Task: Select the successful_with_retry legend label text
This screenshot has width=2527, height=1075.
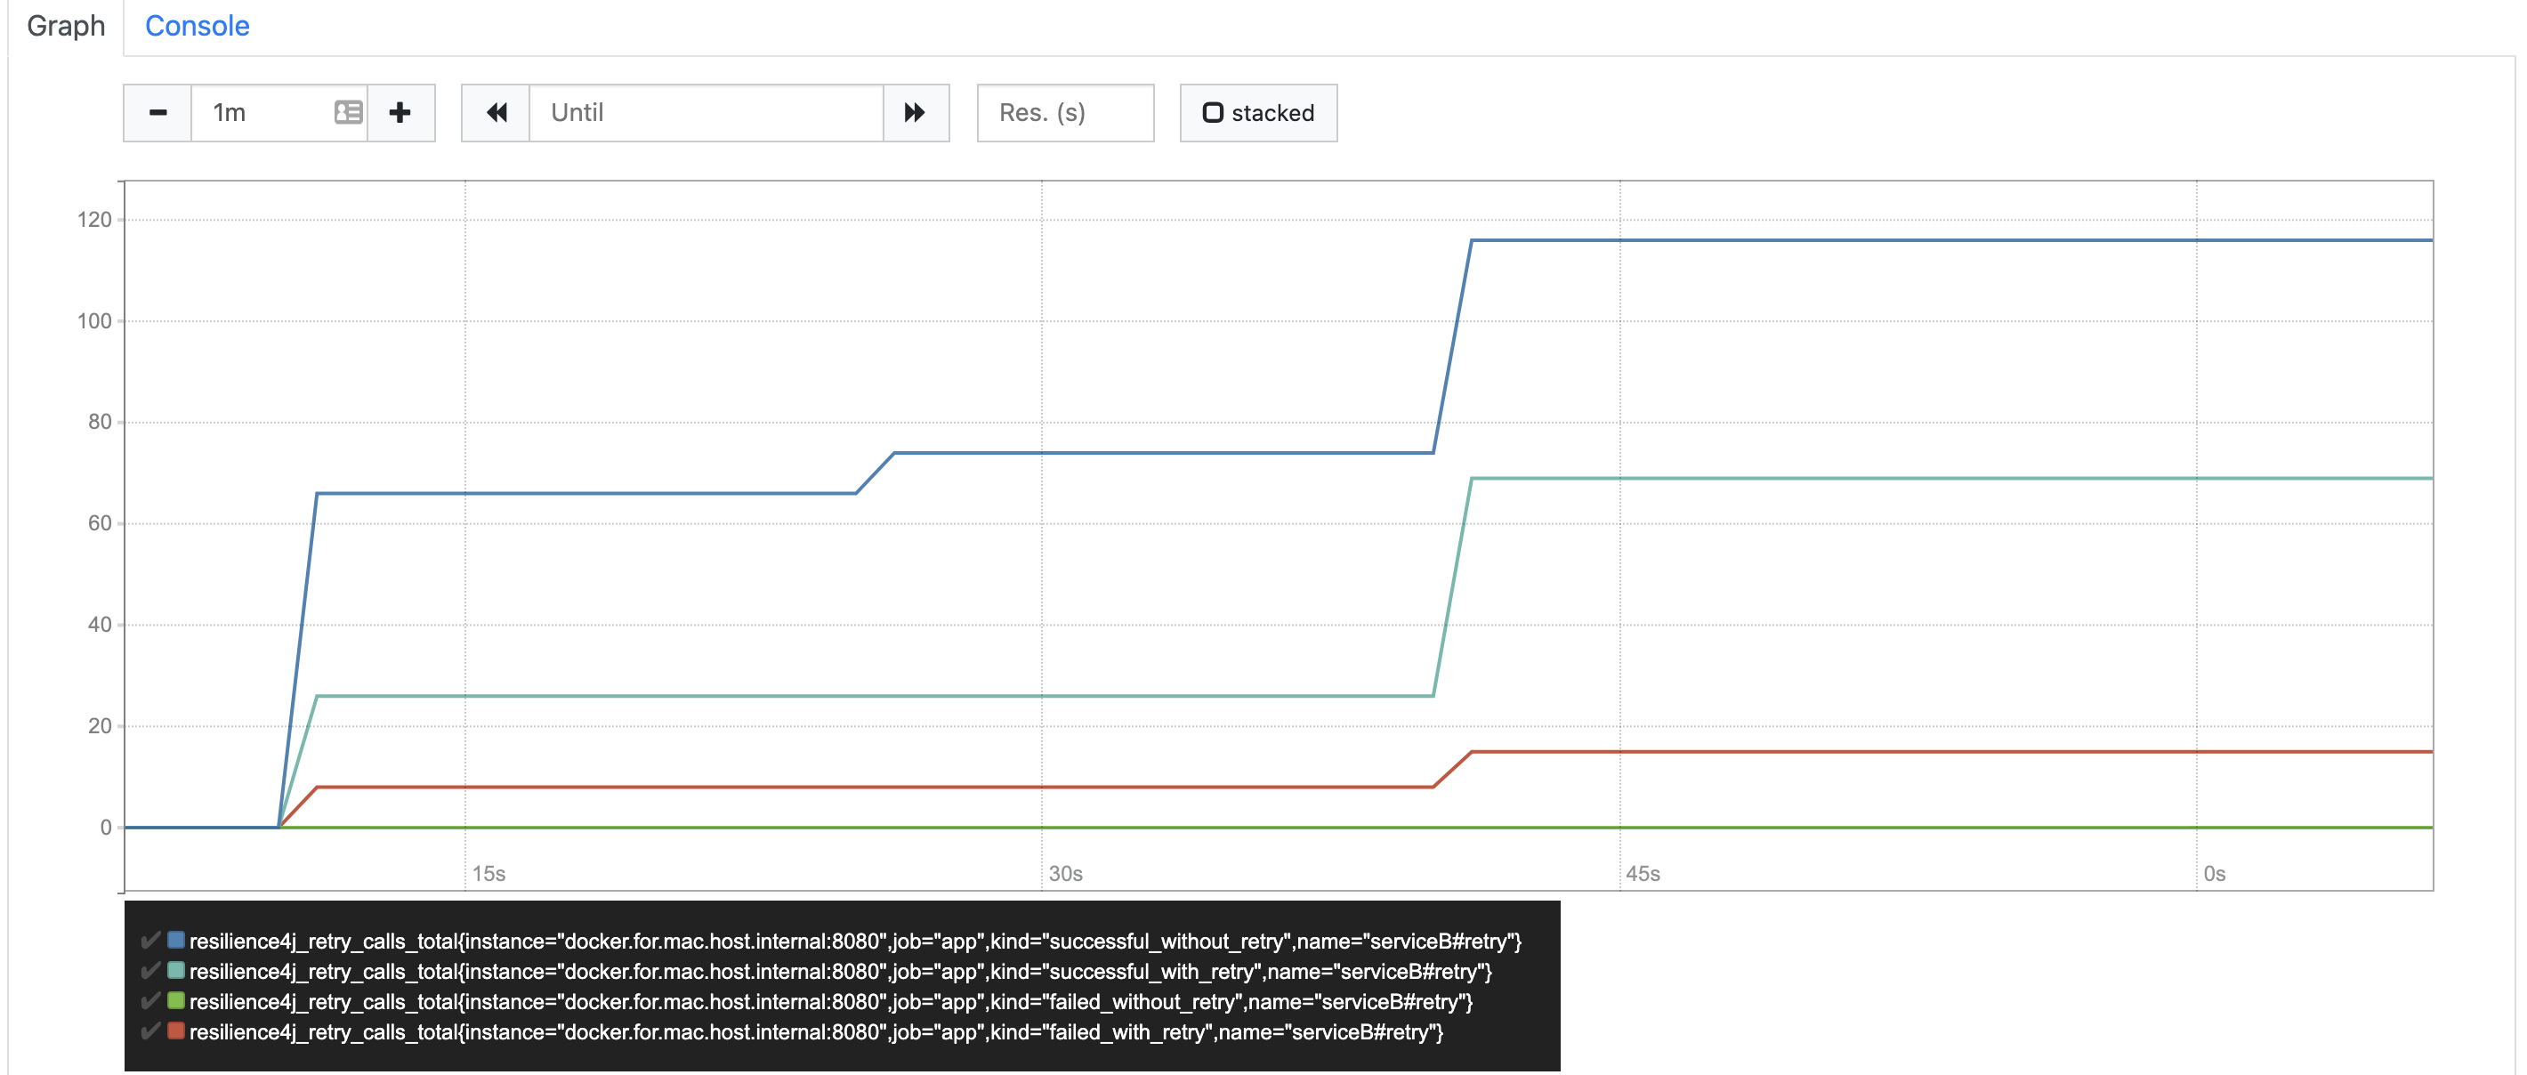Action: [841, 971]
